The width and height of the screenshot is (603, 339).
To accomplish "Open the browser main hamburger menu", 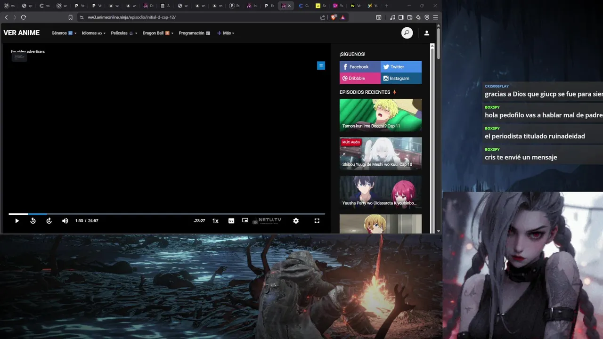I will tap(436, 17).
